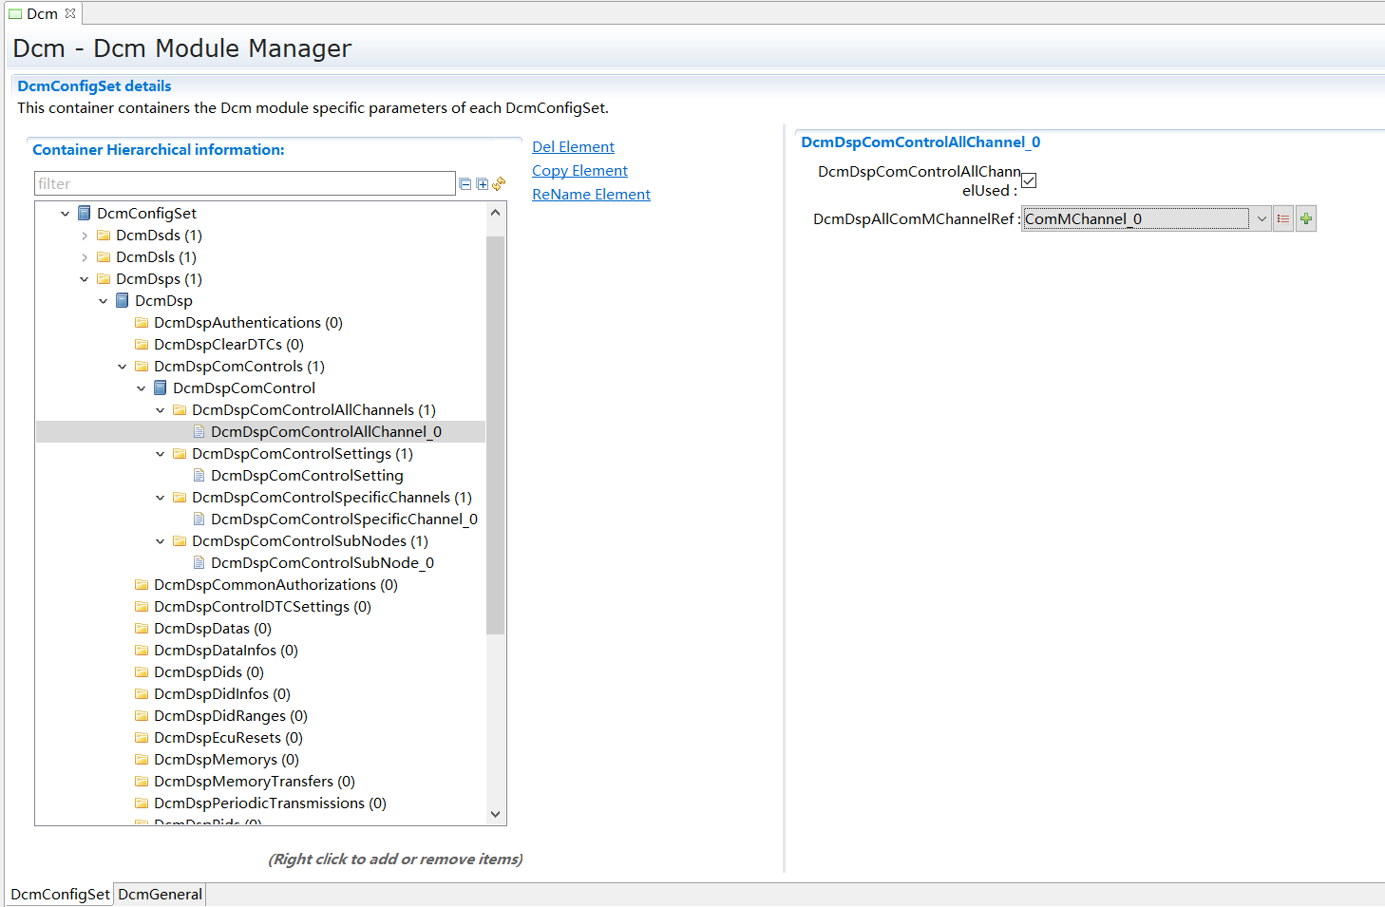This screenshot has width=1385, height=907.
Task: Collapse the DcmDspComControlSubNodes folder
Action: point(161,541)
